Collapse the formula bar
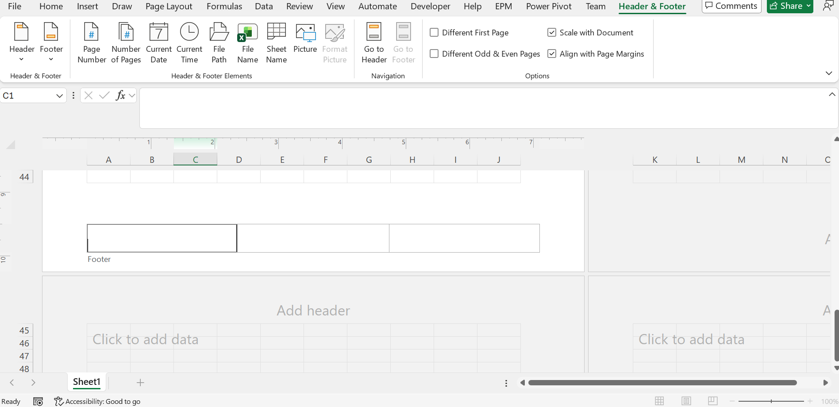The image size is (839, 407). (x=832, y=94)
